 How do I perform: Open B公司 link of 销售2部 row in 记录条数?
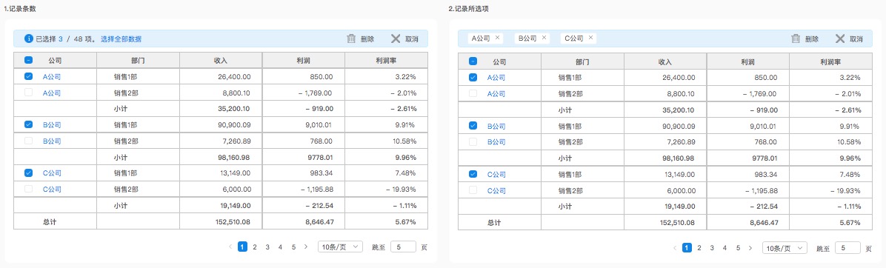(52, 141)
